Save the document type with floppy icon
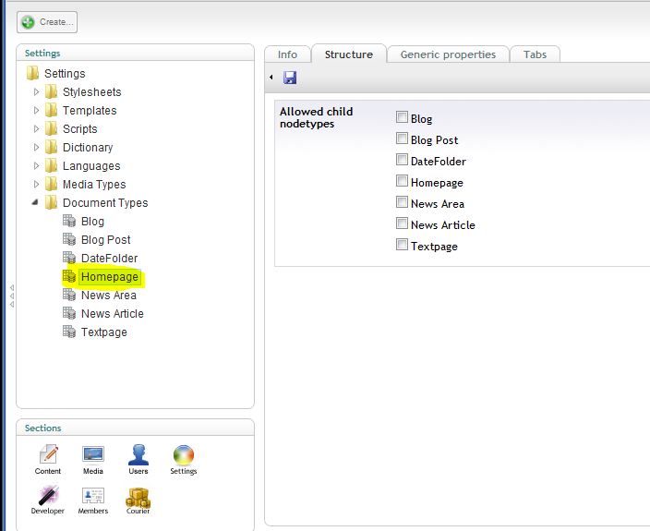This screenshot has width=650, height=531. (290, 77)
